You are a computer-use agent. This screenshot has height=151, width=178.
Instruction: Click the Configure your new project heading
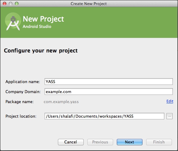[41, 51]
